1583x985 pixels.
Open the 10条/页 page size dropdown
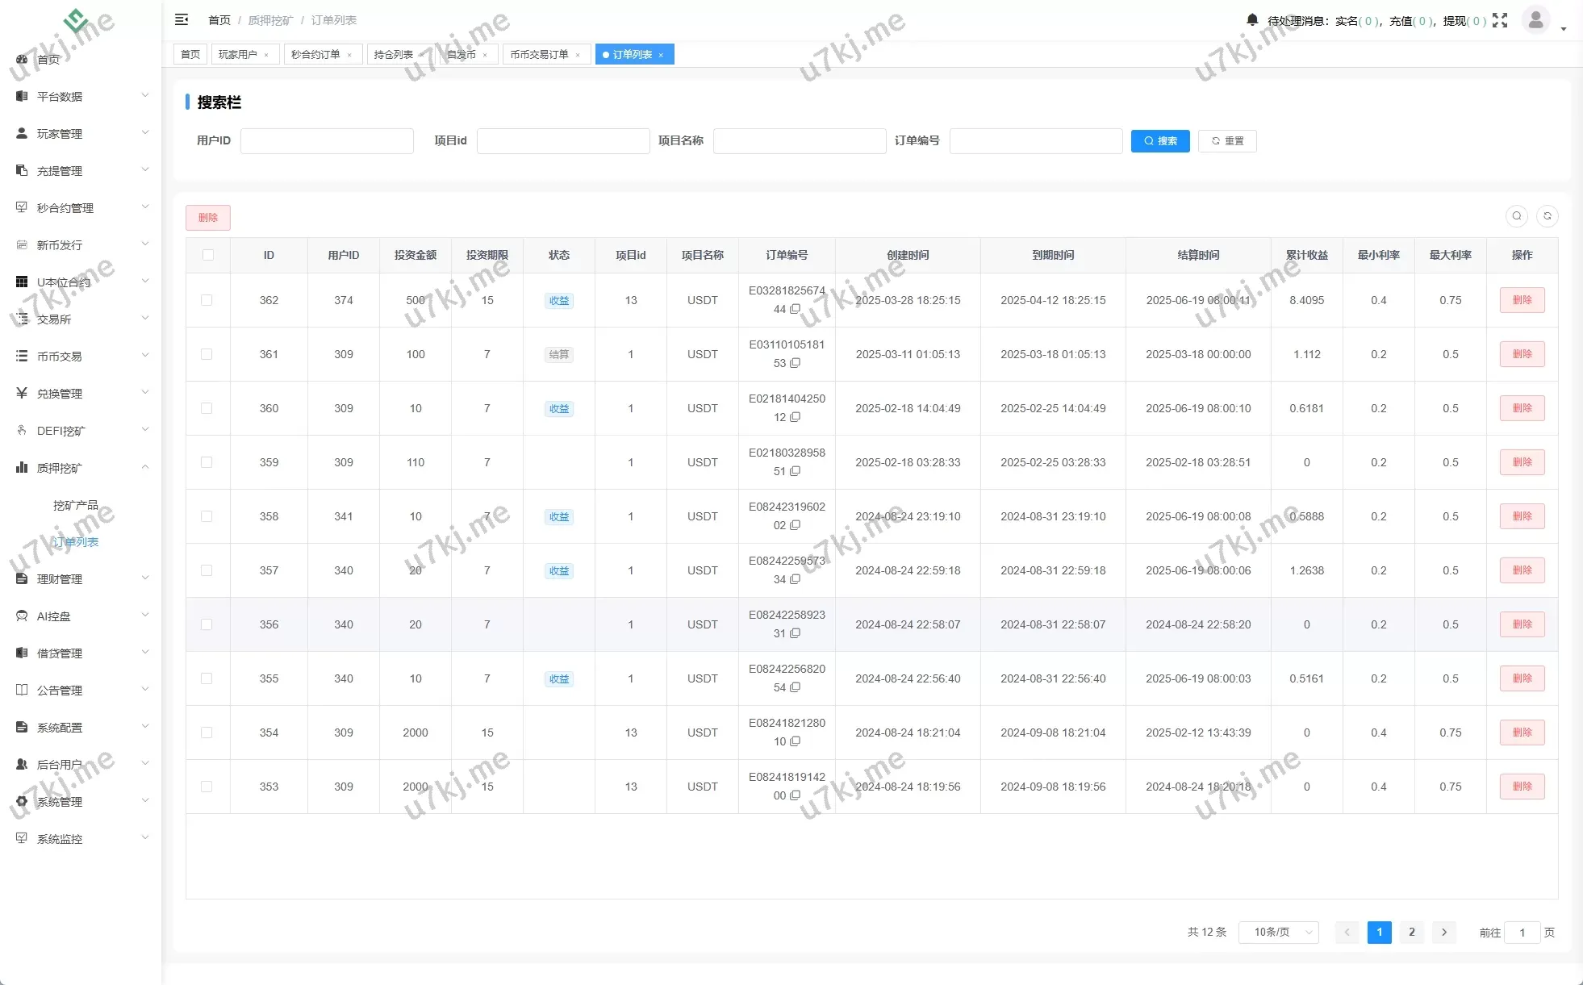coord(1279,933)
